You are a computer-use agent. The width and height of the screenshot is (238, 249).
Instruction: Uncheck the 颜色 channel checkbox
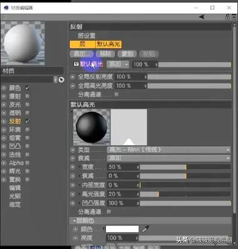coord(28,88)
